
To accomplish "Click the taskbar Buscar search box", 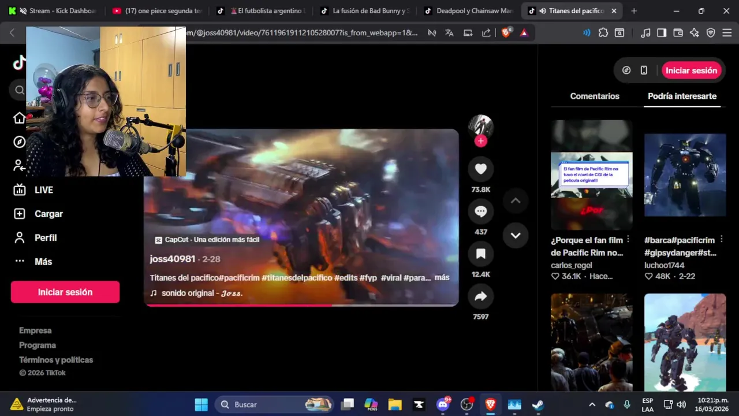I will (x=275, y=404).
